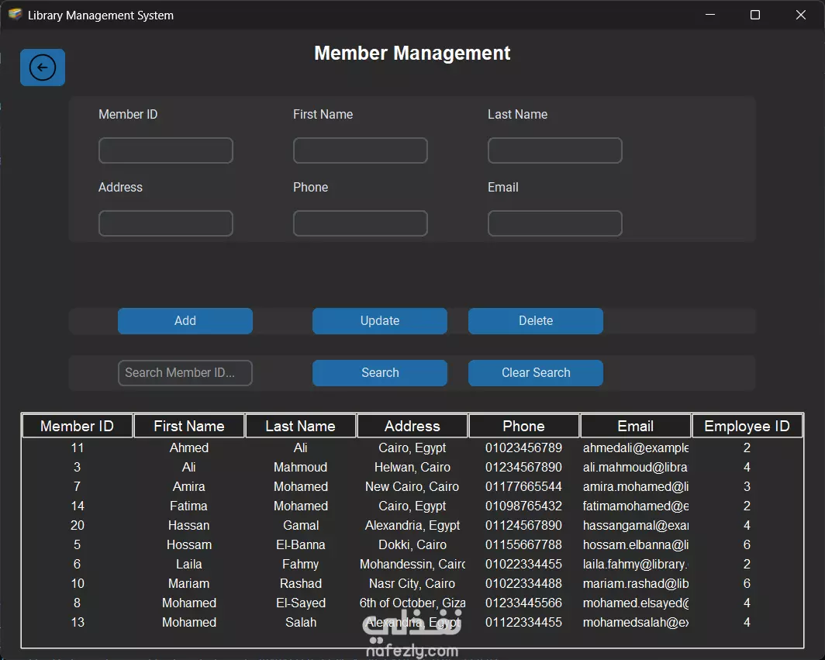Click the back arrow button

(43, 67)
